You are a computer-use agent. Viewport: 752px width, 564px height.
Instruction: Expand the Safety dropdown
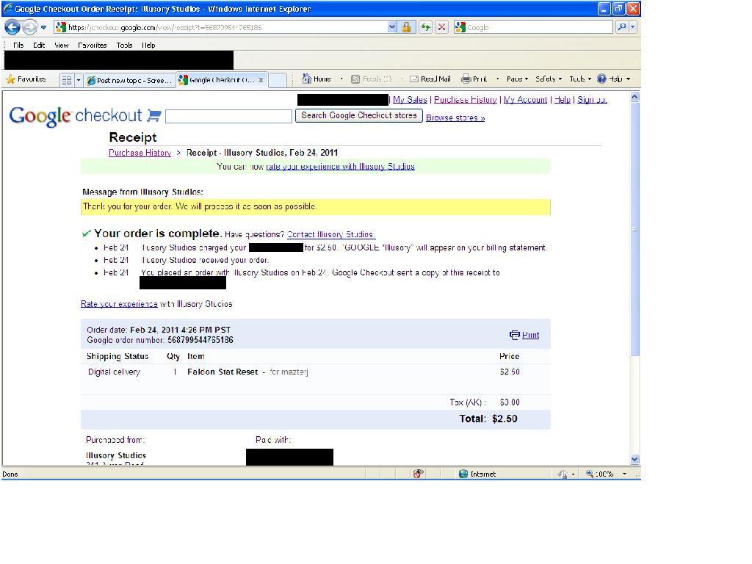pyautogui.click(x=547, y=79)
